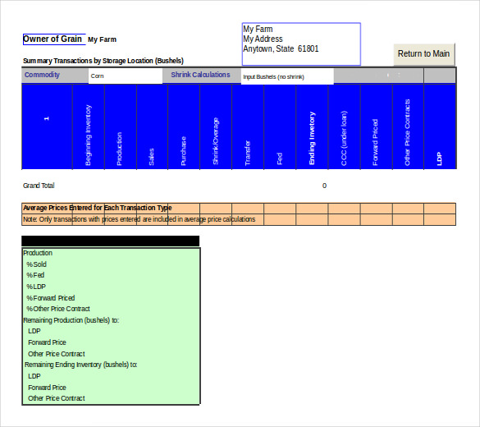Viewport: 480px width, 427px height.
Task: Select the black bar above Production summary
Action: pyautogui.click(x=111, y=241)
